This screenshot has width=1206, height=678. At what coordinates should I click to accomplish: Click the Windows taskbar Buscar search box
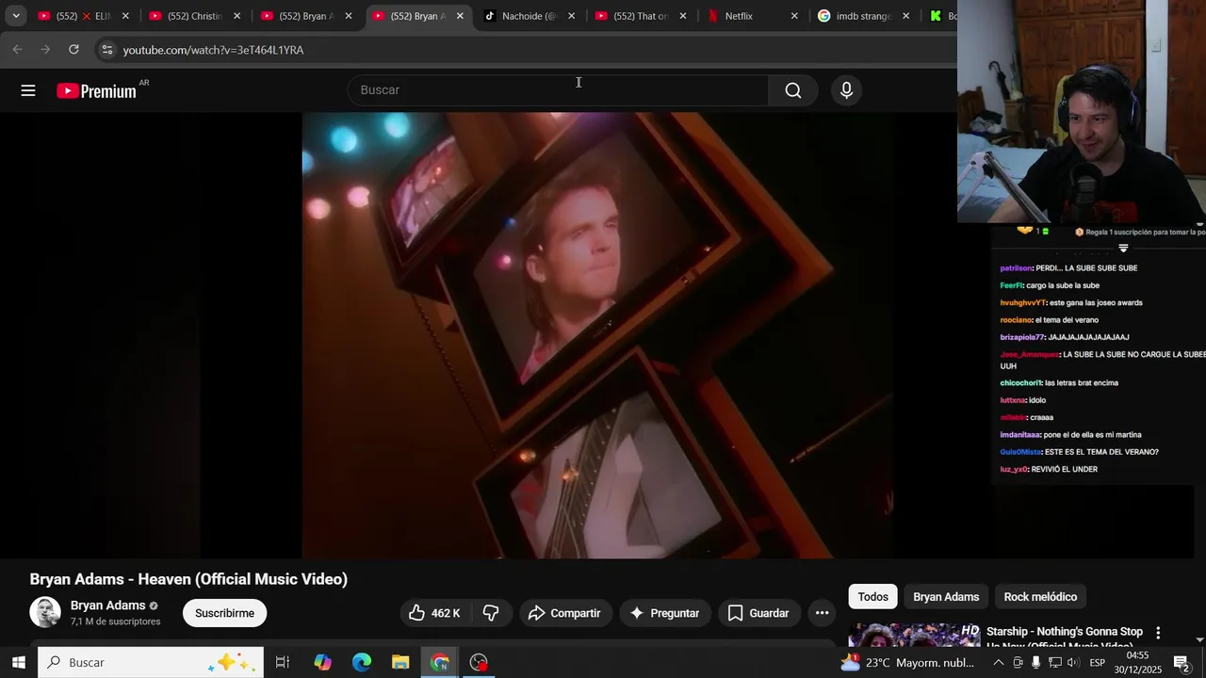pyautogui.click(x=152, y=662)
